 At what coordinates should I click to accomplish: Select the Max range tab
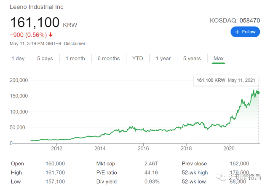[219, 59]
